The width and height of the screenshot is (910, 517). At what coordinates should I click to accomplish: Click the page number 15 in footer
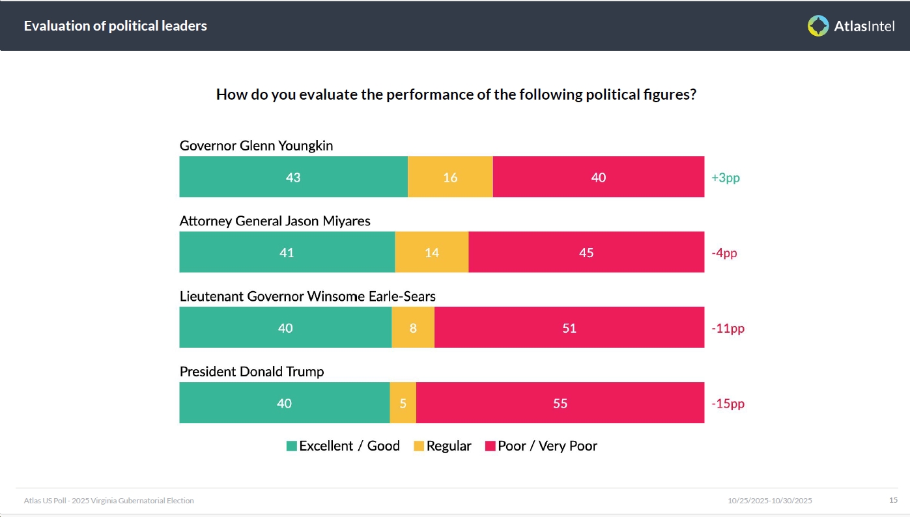tap(893, 500)
